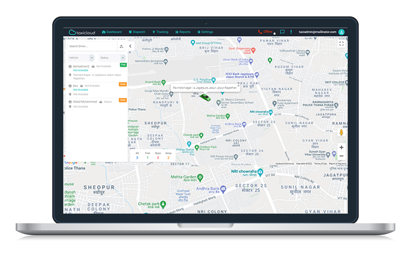
Task: Open the Dispatch menu
Action: coord(137,32)
